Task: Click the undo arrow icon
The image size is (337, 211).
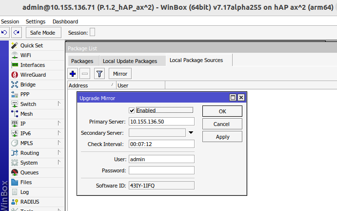Action: 4,33
